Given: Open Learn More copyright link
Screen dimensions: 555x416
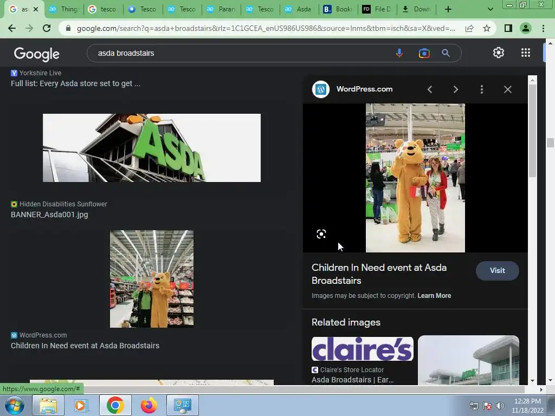Looking at the screenshot, I should coord(434,296).
